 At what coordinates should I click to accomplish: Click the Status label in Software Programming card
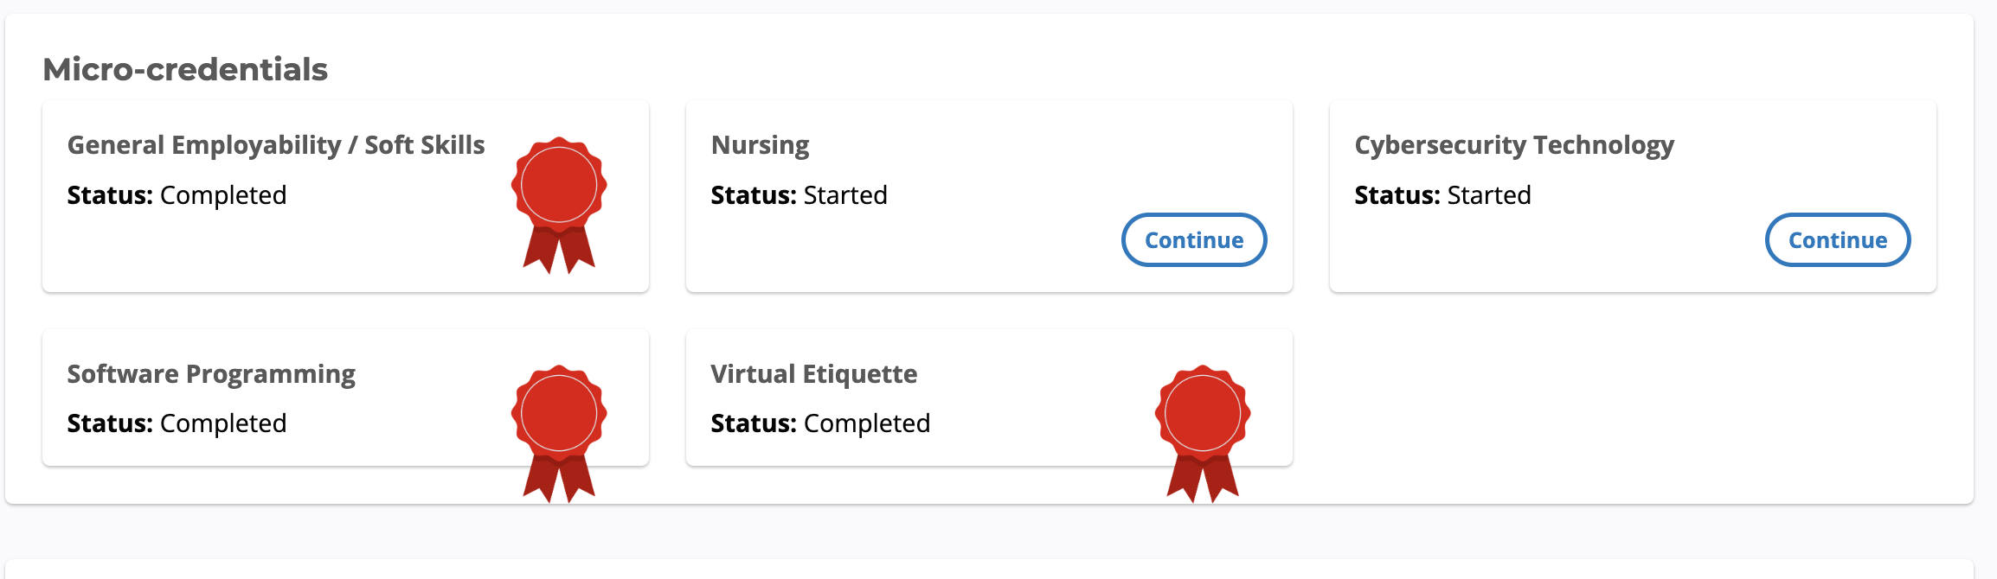(110, 423)
